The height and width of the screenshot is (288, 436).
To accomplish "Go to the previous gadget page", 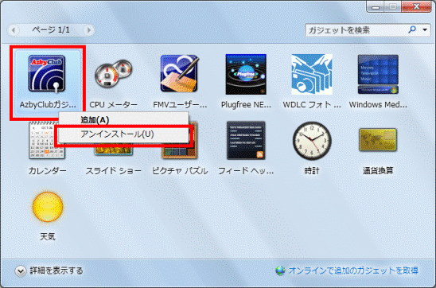I will 14,30.
